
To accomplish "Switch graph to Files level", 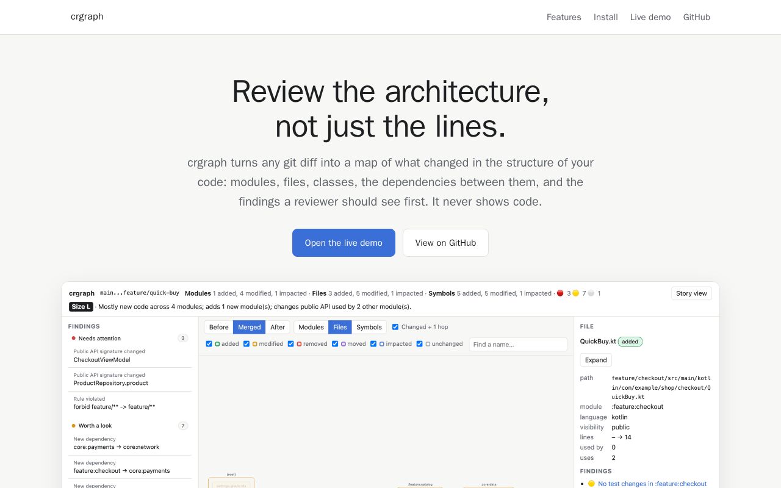I will pos(340,327).
